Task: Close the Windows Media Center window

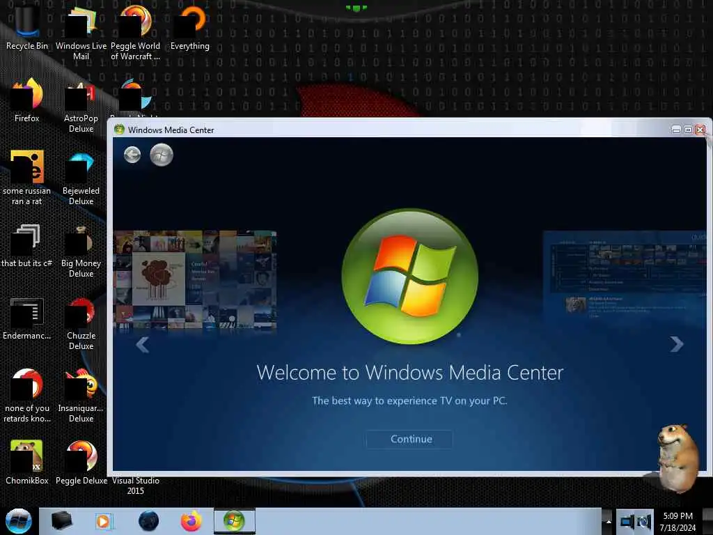Action: [x=700, y=130]
